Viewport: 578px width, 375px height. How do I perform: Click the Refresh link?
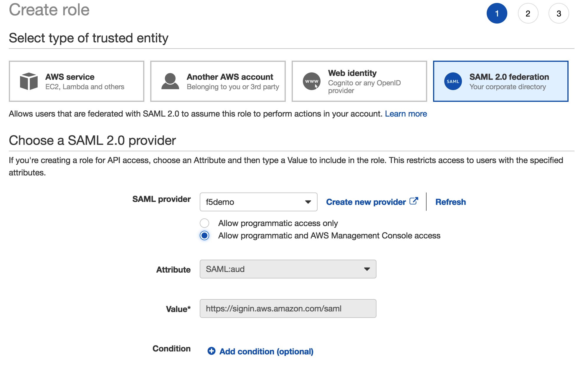(x=450, y=202)
